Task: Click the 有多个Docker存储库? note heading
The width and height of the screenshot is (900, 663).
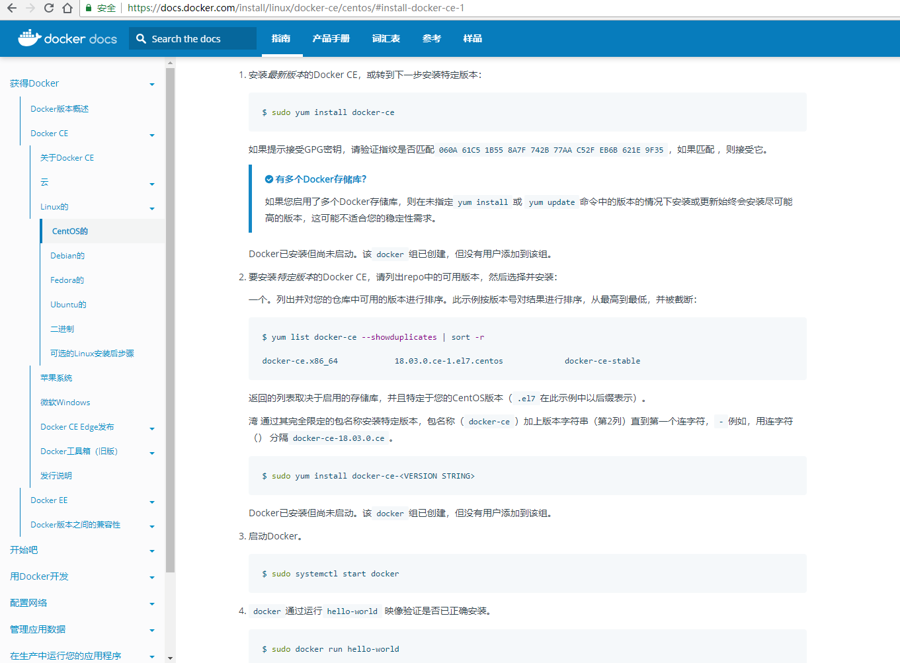Action: tap(321, 179)
